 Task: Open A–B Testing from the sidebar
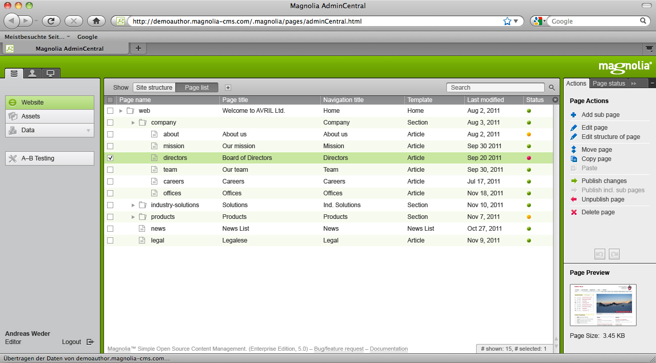click(50, 158)
